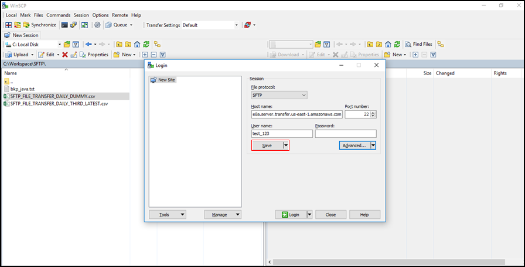Open the Files menu
Screen dimensions: 525x267
(x=39, y=15)
